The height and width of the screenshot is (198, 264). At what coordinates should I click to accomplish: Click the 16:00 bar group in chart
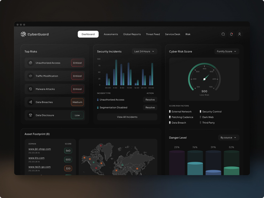pos(137,82)
